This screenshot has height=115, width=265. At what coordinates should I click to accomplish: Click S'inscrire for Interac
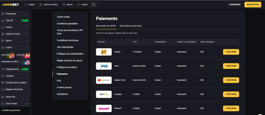(231, 52)
